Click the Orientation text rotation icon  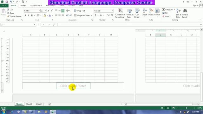point(68,11)
